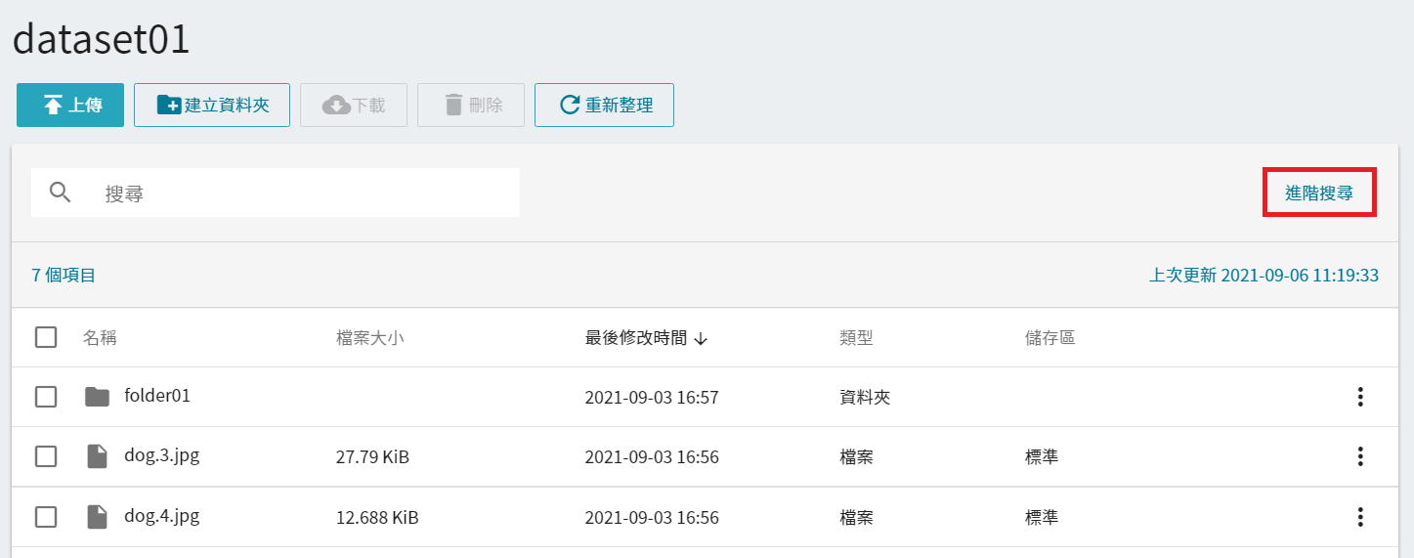Check the dog.3.jpg row checkbox
Screen dimensions: 1414x558
pos(46,456)
